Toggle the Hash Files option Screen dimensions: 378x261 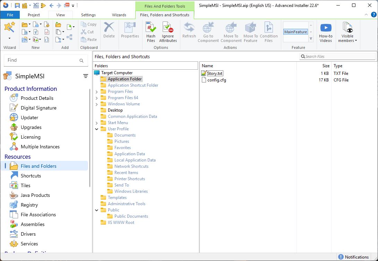coord(151,32)
